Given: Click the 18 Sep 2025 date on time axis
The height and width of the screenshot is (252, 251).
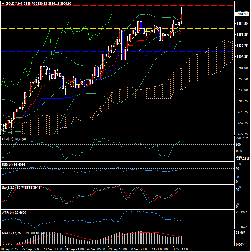Looking at the screenshot, I should point(9,249).
